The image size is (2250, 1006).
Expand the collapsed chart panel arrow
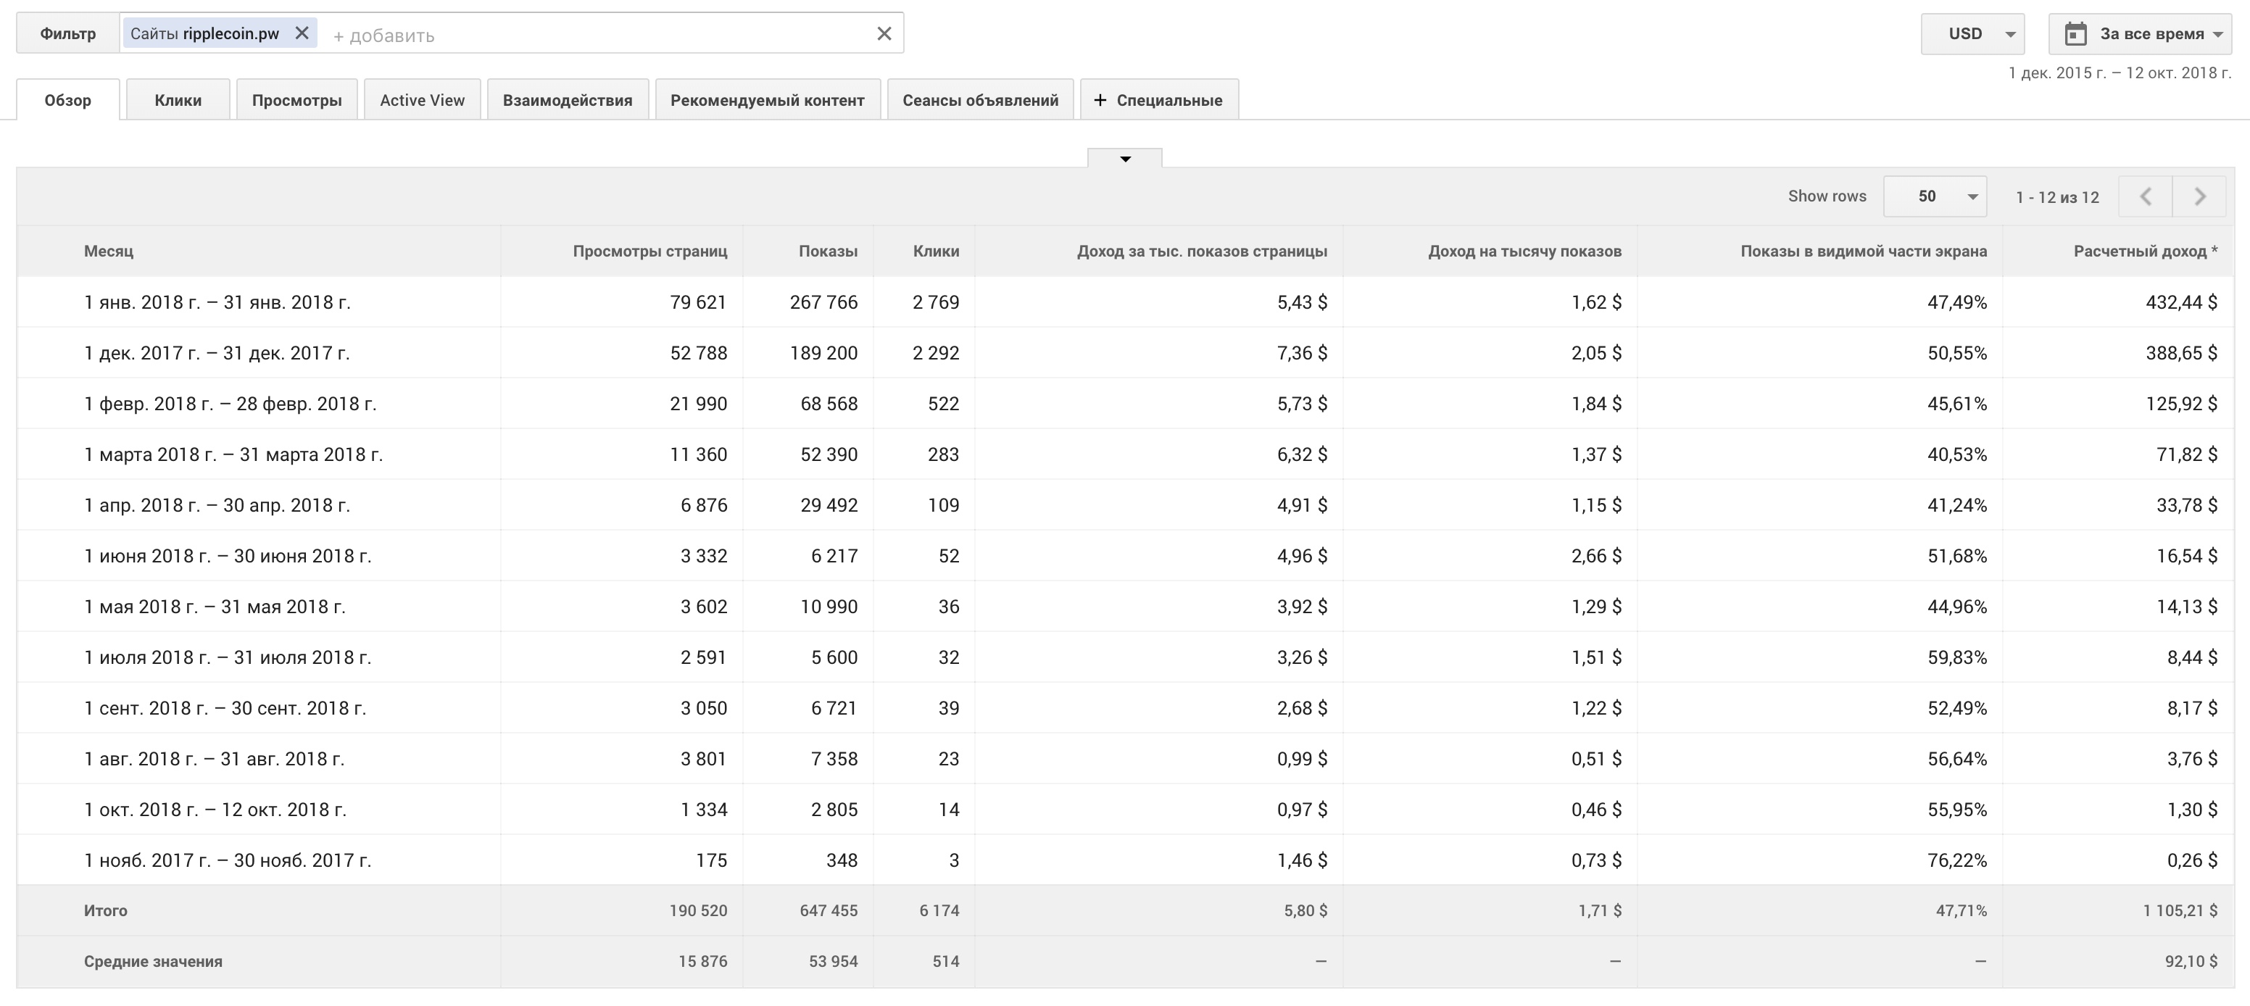tap(1125, 158)
